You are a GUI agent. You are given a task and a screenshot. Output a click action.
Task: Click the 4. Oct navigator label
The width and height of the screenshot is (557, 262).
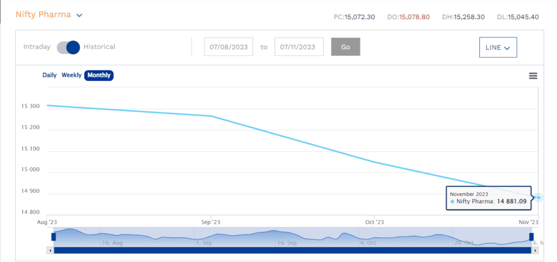(x=368, y=243)
